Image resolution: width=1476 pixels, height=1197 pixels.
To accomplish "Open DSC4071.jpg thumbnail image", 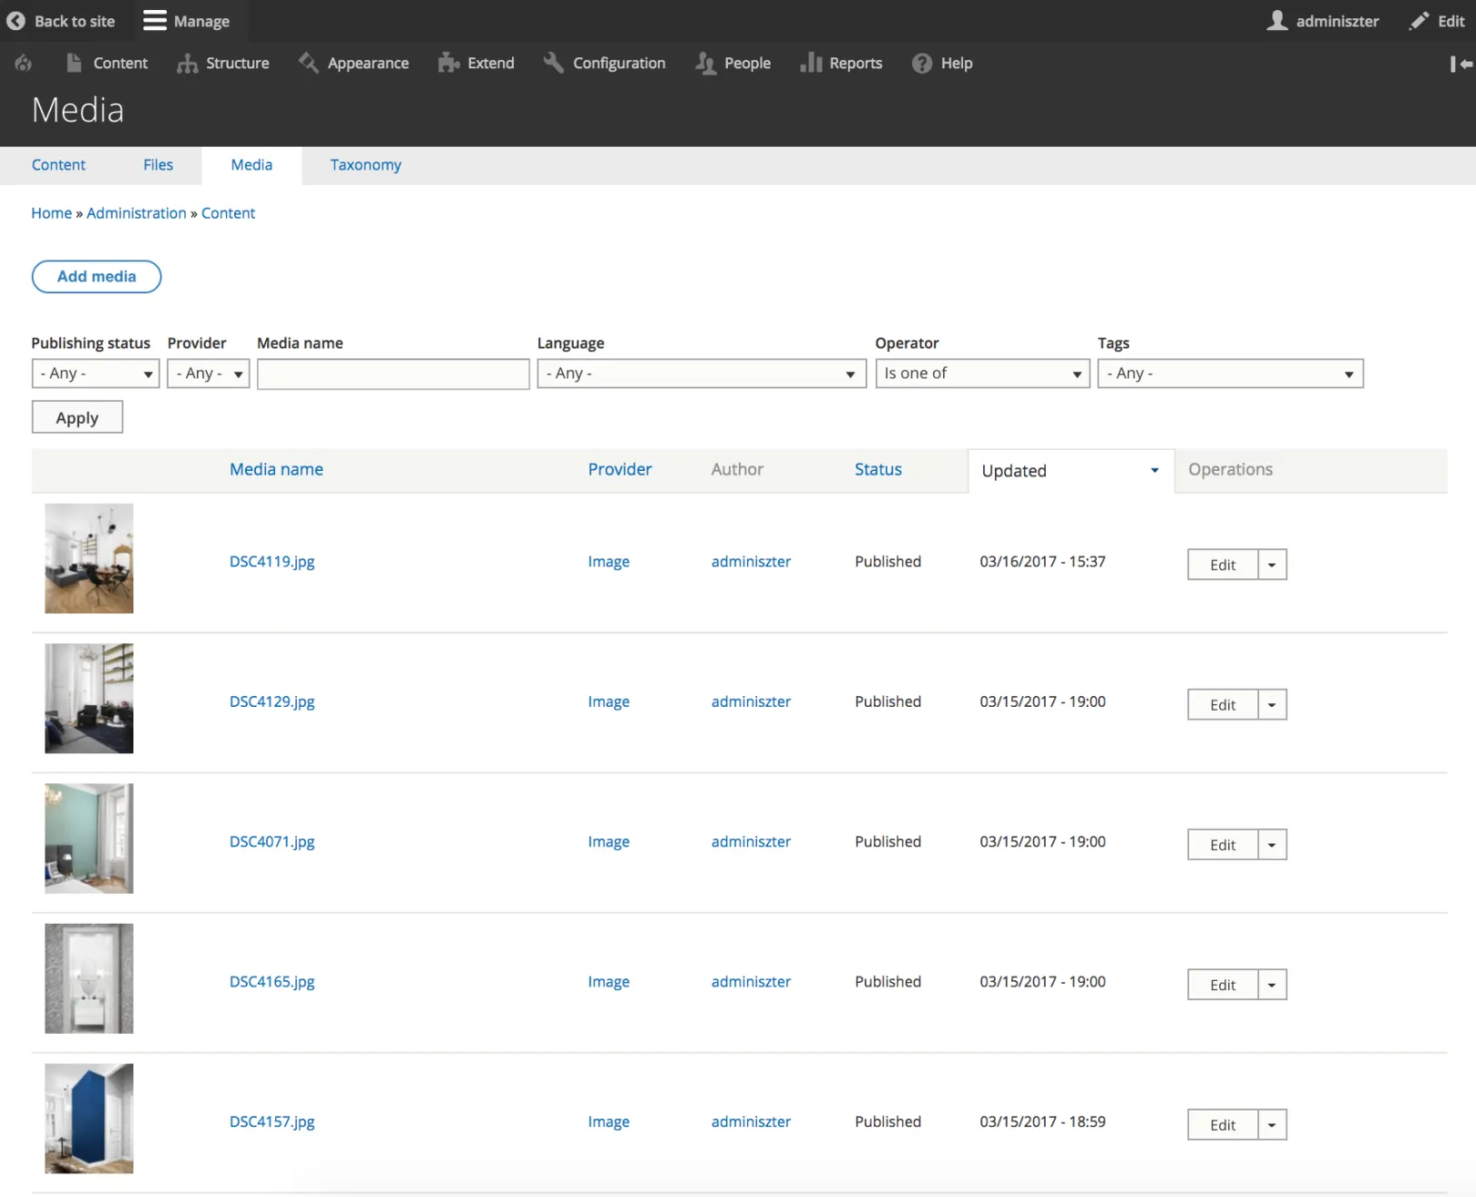I will [x=89, y=839].
